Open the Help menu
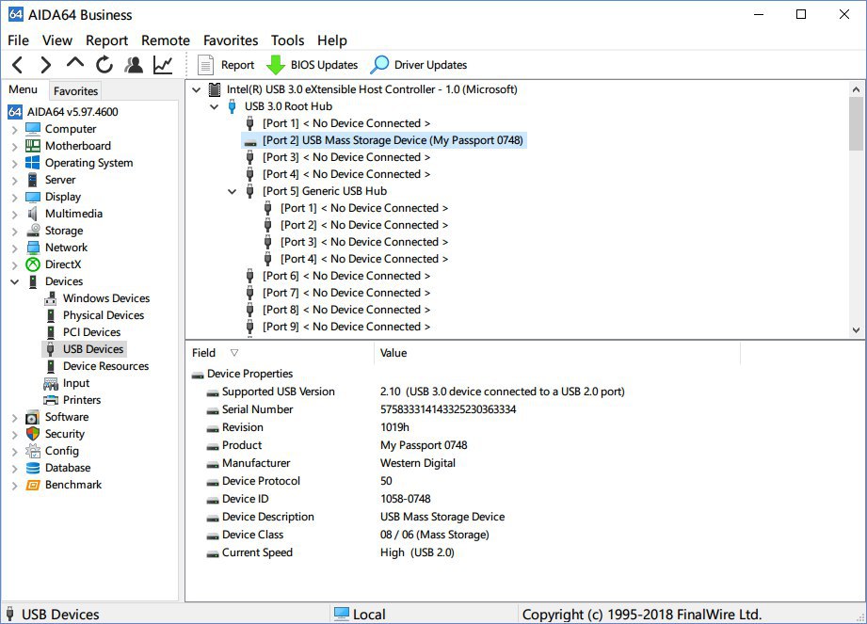The width and height of the screenshot is (867, 624). point(331,40)
